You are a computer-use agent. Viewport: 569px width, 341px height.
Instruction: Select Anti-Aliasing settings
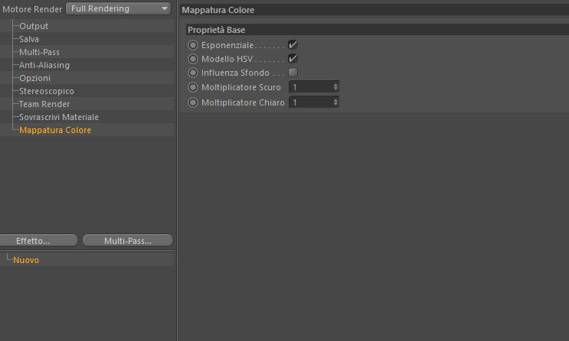(x=44, y=65)
